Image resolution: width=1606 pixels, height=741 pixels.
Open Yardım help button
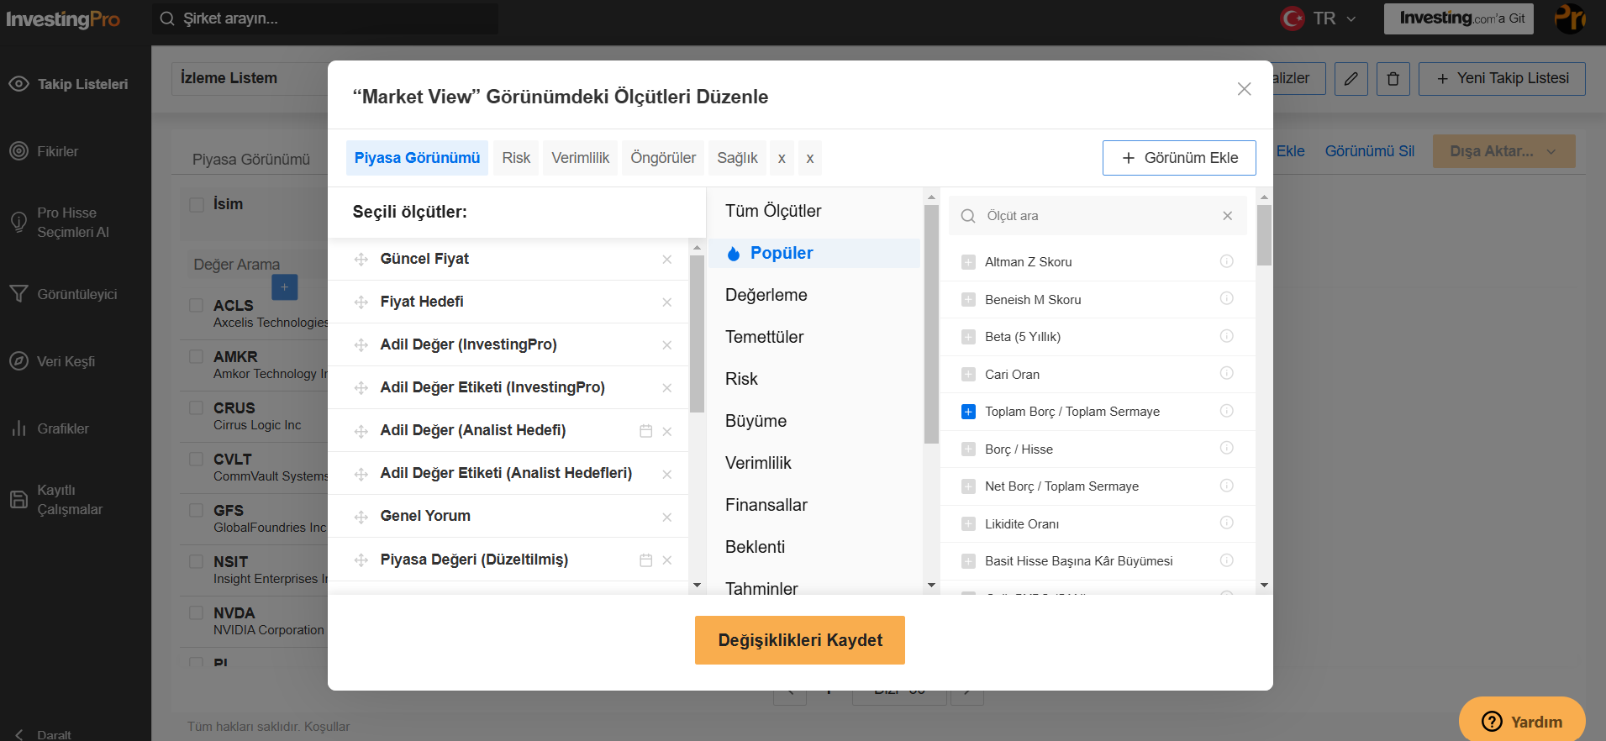[x=1522, y=721]
